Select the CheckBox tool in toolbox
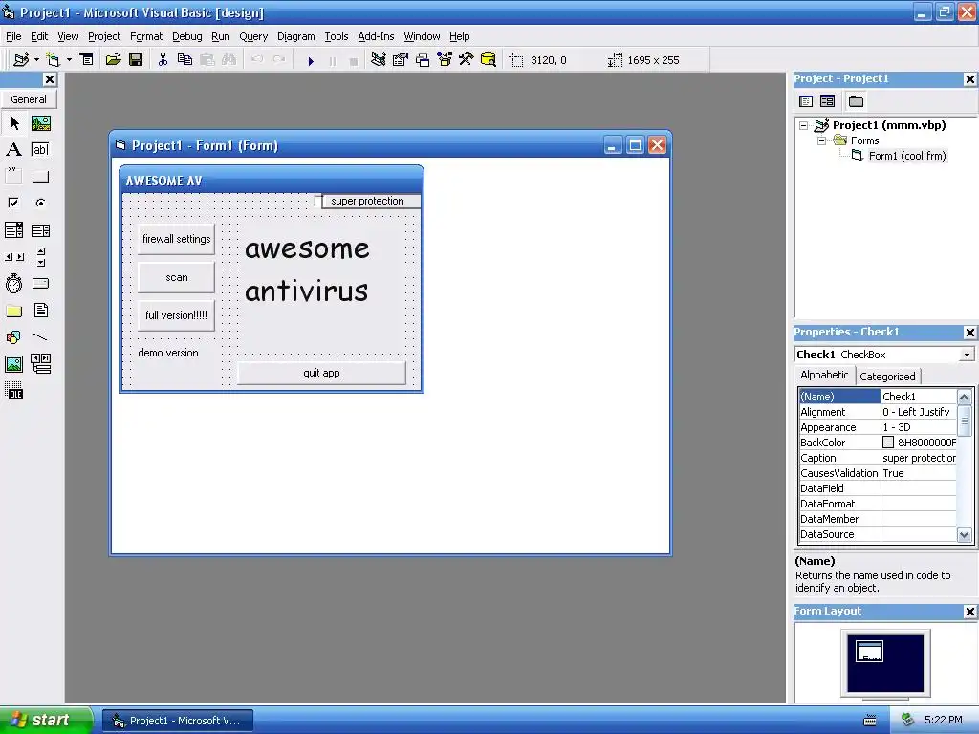This screenshot has width=979, height=734. tap(13, 203)
